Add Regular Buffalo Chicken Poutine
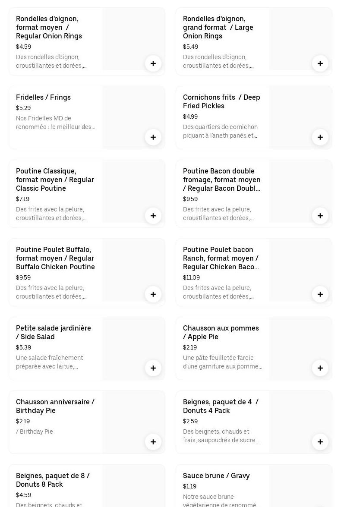Image resolution: width=347 pixels, height=507 pixels. click(x=153, y=294)
